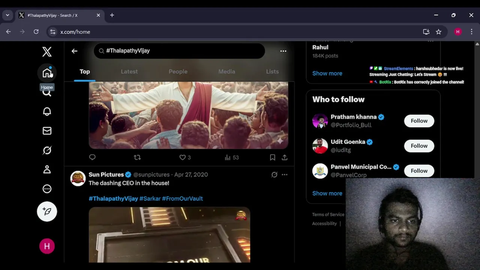Follow Udit Goenka
The height and width of the screenshot is (270, 480).
[419, 146]
